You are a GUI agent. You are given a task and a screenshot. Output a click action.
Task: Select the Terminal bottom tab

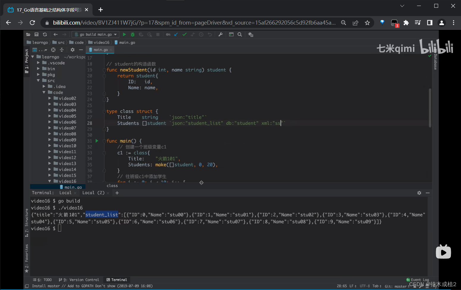click(x=117, y=280)
